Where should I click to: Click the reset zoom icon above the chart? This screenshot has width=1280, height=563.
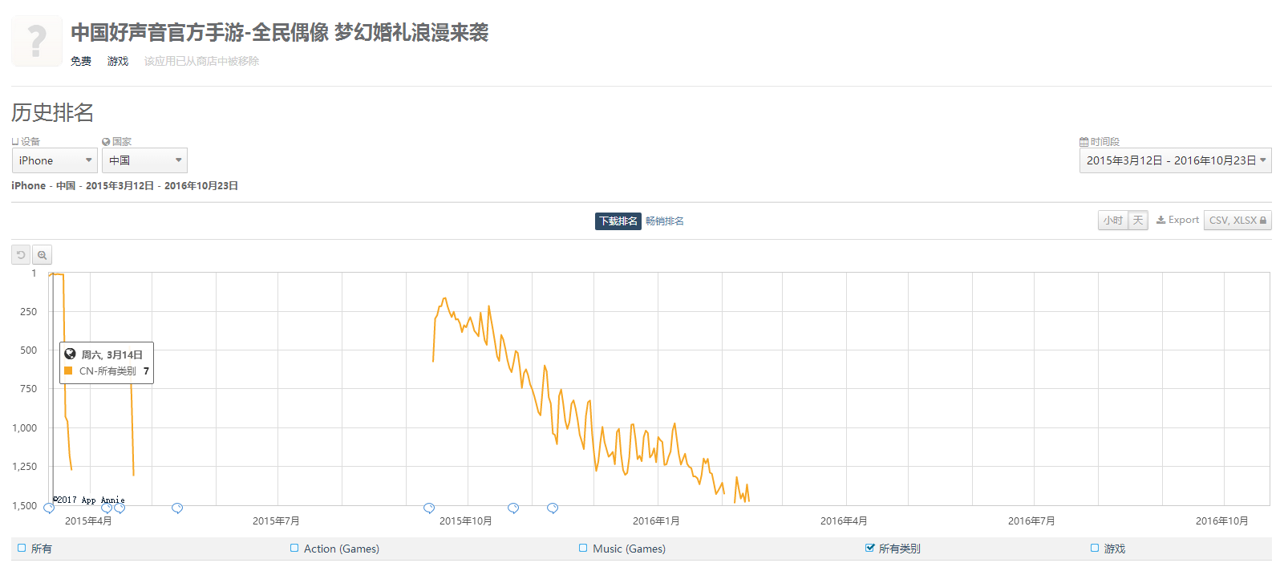(21, 255)
